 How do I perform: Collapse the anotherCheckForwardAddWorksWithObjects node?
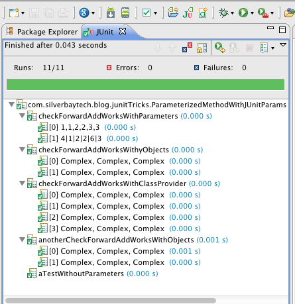click(22, 239)
